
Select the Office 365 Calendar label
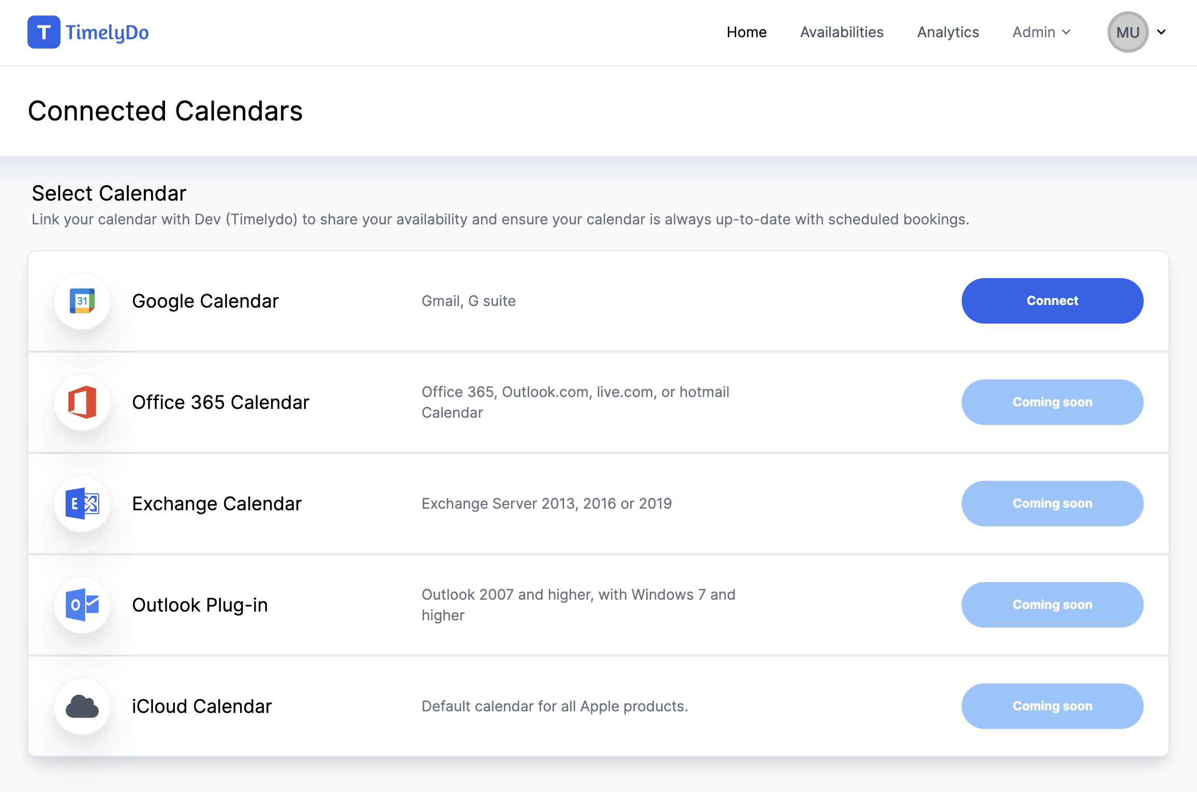pos(220,402)
